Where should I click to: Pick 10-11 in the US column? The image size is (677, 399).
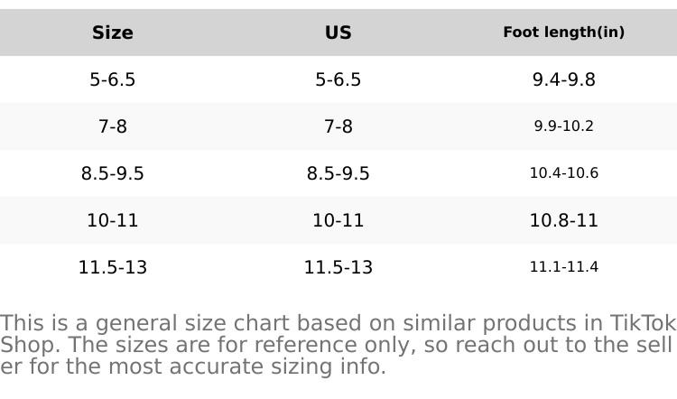click(338, 220)
